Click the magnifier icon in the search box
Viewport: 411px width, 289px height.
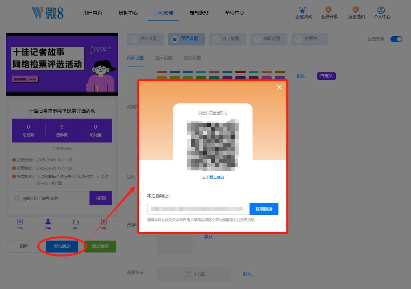tap(17, 198)
